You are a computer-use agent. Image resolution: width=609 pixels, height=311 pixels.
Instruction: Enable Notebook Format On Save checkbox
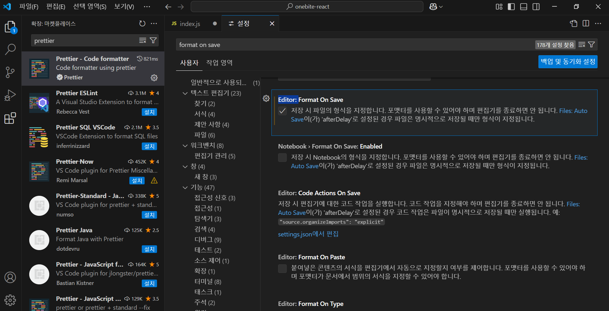point(282,157)
